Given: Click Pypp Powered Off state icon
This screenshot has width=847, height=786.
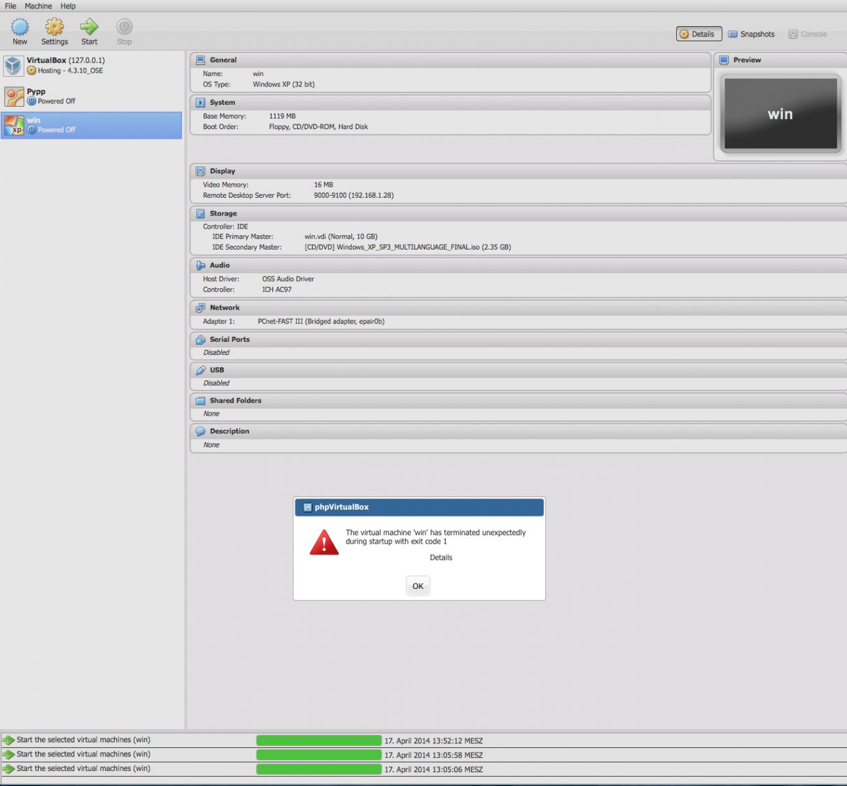Looking at the screenshot, I should click(31, 102).
